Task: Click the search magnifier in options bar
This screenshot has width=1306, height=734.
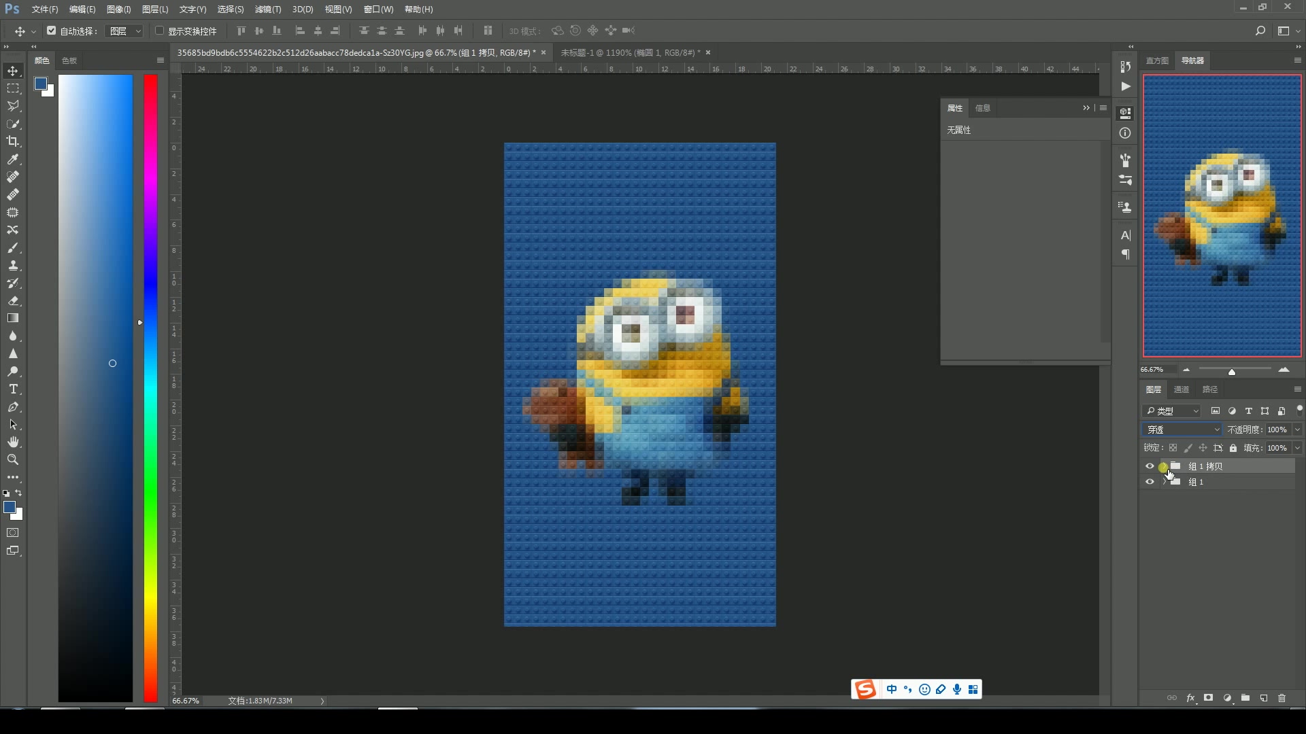Action: [x=1260, y=31]
